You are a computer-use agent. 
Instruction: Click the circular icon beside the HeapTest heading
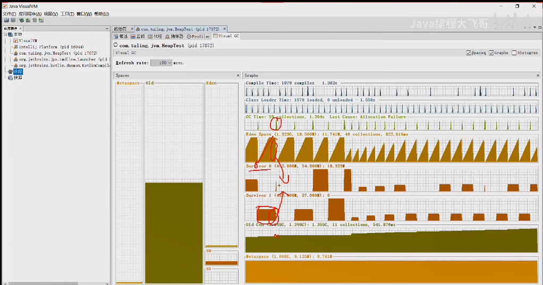(x=116, y=45)
